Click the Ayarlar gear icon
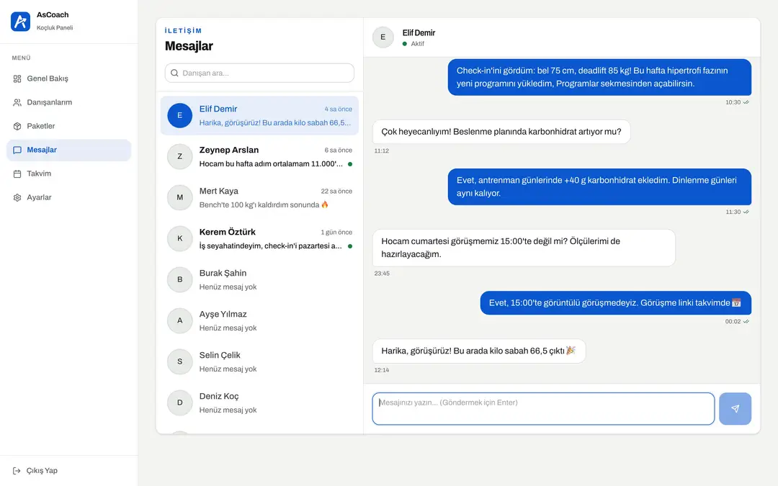 pos(17,198)
